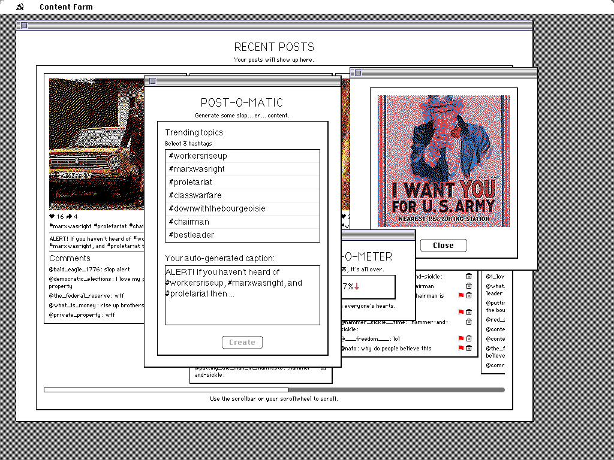Click the 7% meter value box
The image size is (614, 460).
point(368,287)
